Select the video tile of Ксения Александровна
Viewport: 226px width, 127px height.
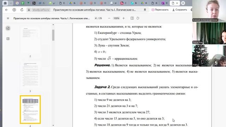pos(209,11)
